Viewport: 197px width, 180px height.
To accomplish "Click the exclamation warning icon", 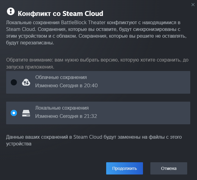I will [x=11, y=11].
